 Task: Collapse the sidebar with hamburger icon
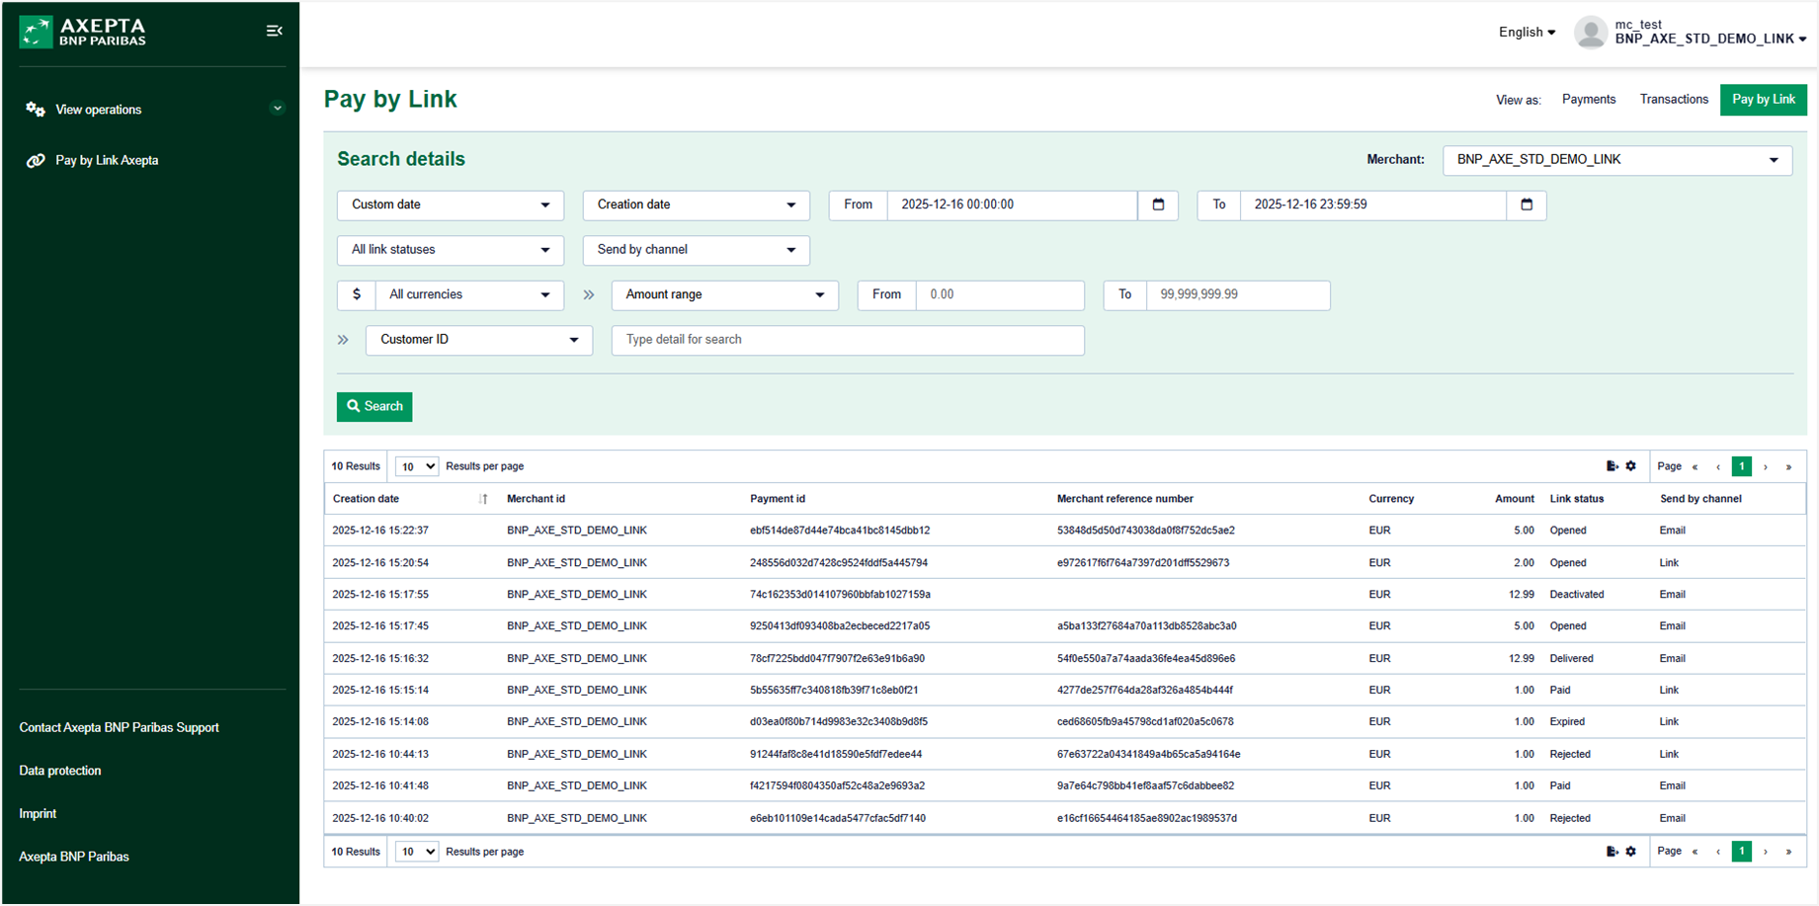[275, 31]
